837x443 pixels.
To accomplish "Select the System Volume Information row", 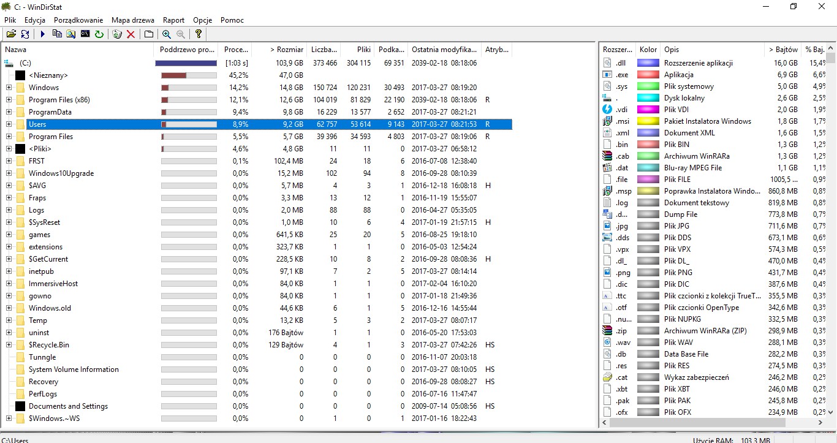I will point(256,369).
